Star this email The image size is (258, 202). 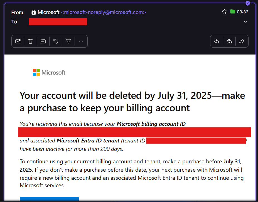(x=224, y=11)
